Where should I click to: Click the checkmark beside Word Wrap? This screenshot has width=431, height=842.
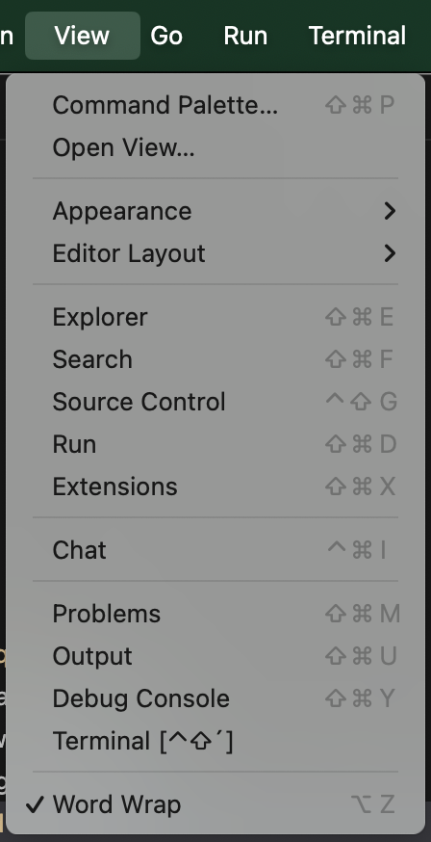[35, 804]
